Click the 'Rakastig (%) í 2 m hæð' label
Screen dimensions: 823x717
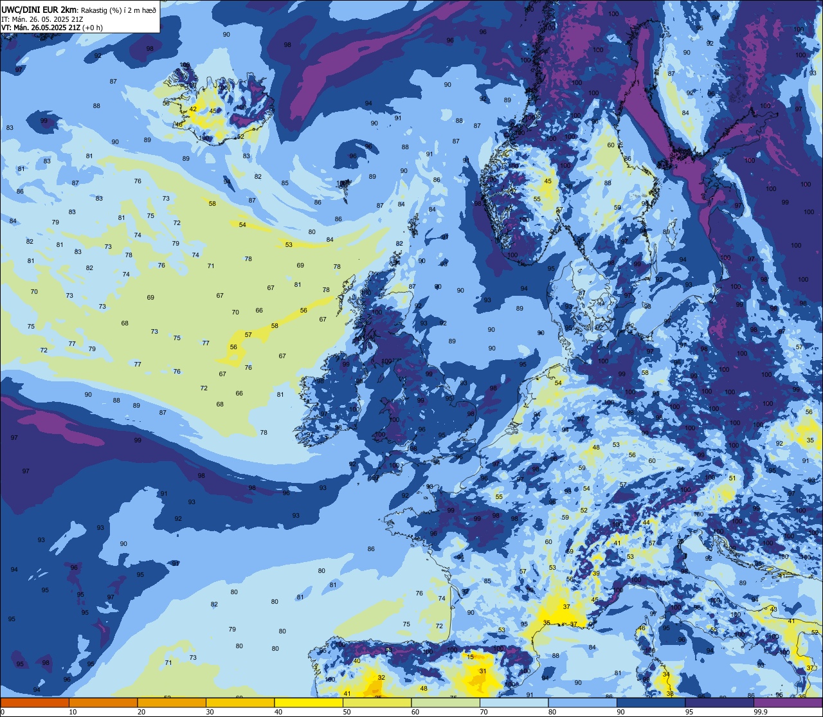(x=118, y=10)
